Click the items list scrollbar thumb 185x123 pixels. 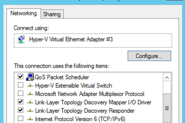tap(167, 108)
